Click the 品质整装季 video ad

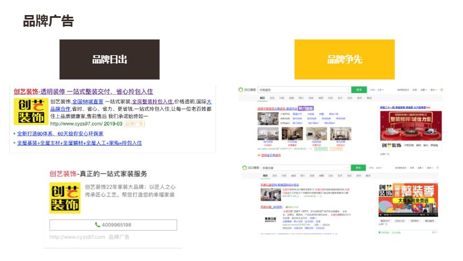pos(408,200)
